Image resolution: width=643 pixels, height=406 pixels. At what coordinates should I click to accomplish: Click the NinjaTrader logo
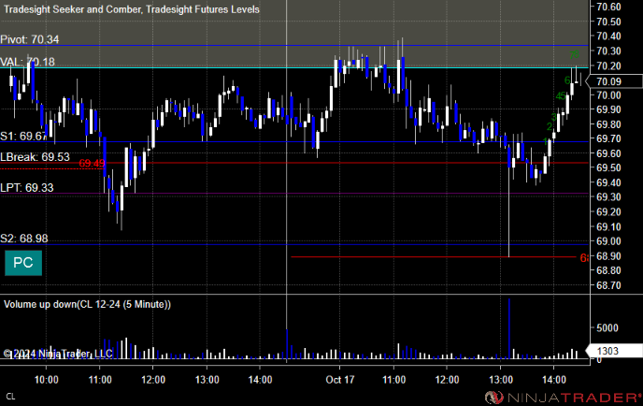point(563,398)
